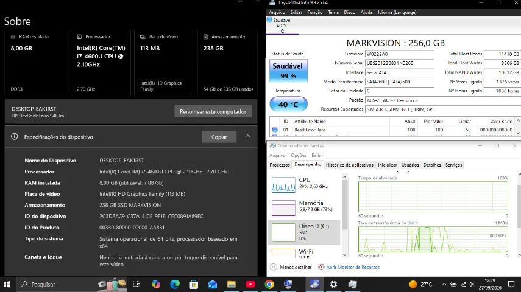Open Task View from the taskbar
Image resolution: width=521 pixels, height=292 pixels.
(136, 284)
